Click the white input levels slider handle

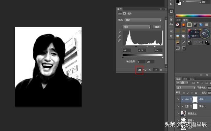click(x=155, y=46)
